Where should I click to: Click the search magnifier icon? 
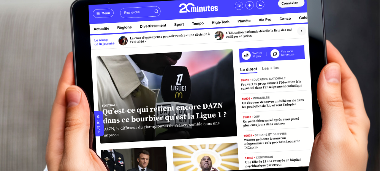[156, 11]
